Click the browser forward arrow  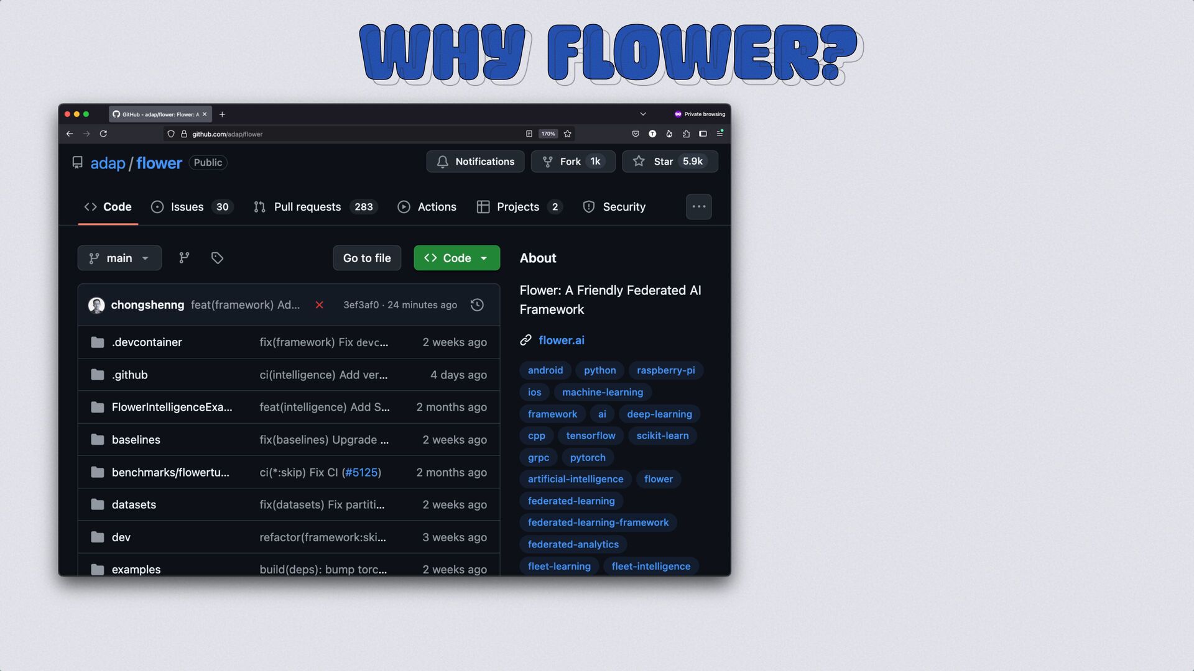tap(86, 134)
